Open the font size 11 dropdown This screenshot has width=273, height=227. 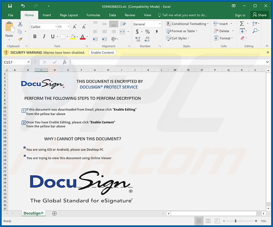(x=69, y=27)
